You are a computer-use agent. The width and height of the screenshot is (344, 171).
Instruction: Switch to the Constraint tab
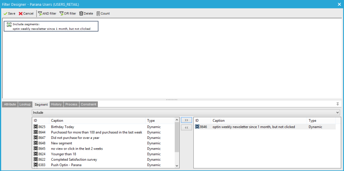tap(88, 104)
